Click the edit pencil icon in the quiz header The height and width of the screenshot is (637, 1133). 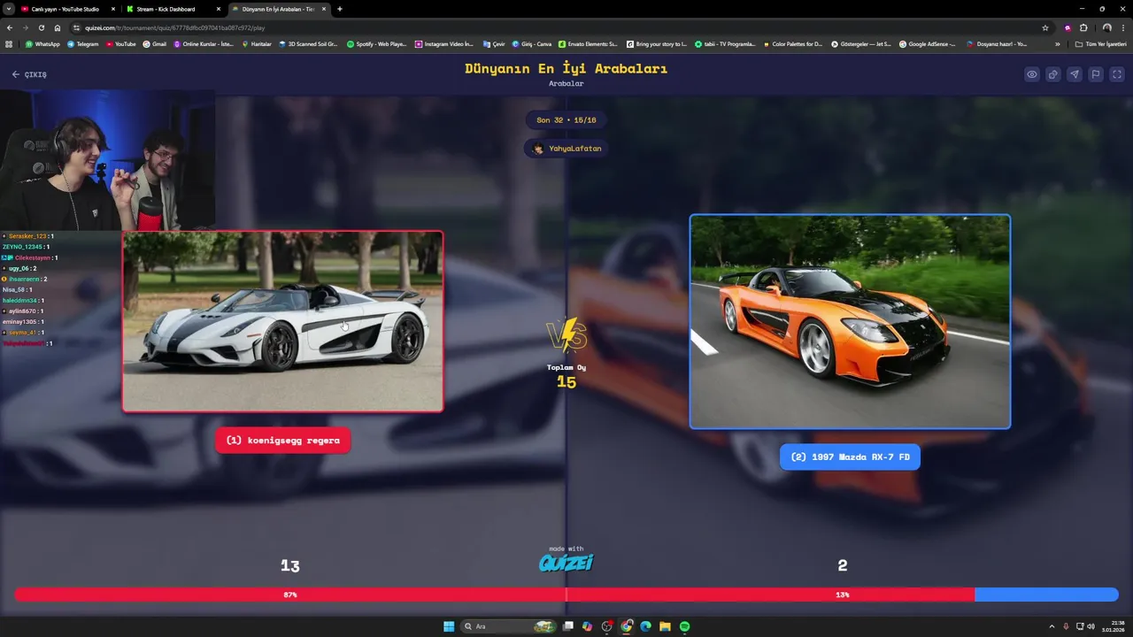(x=1052, y=74)
